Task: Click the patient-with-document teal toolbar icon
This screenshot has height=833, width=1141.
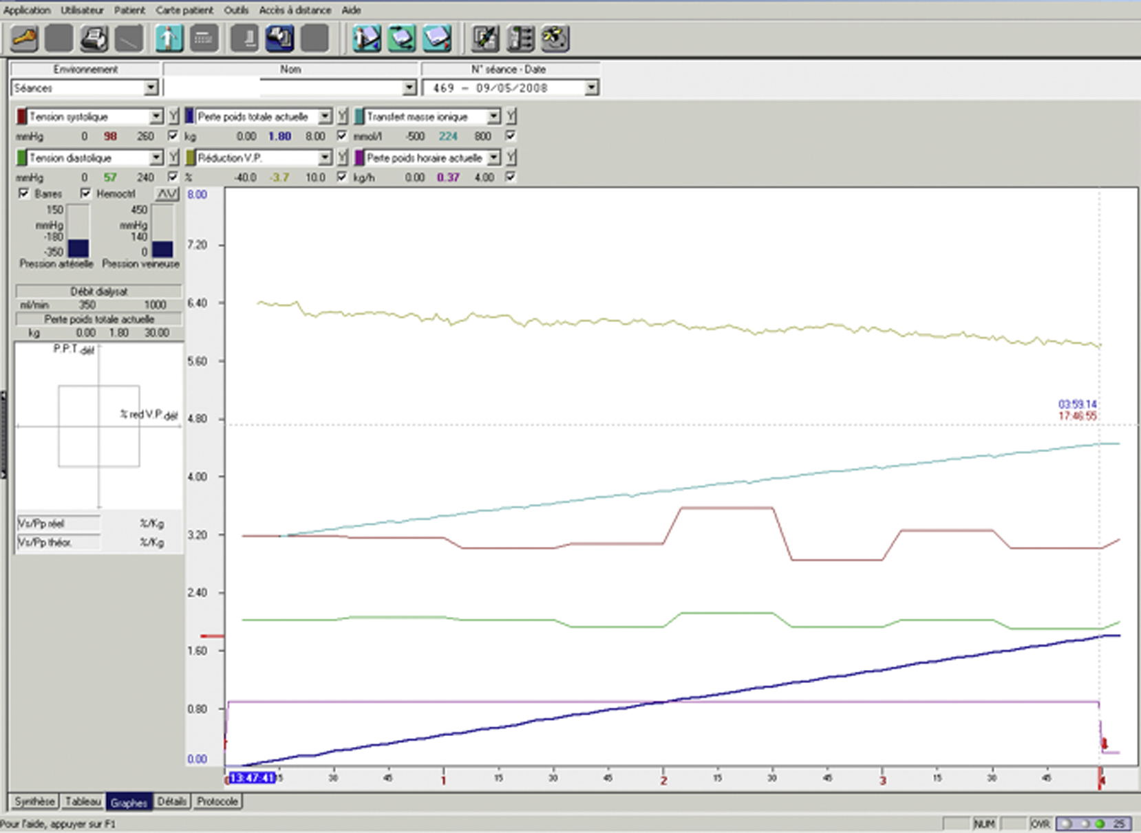Action: [x=367, y=39]
